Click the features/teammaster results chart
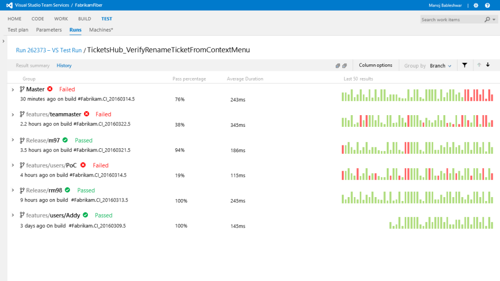Image resolution: width=500 pixels, height=281 pixels. coord(417,121)
